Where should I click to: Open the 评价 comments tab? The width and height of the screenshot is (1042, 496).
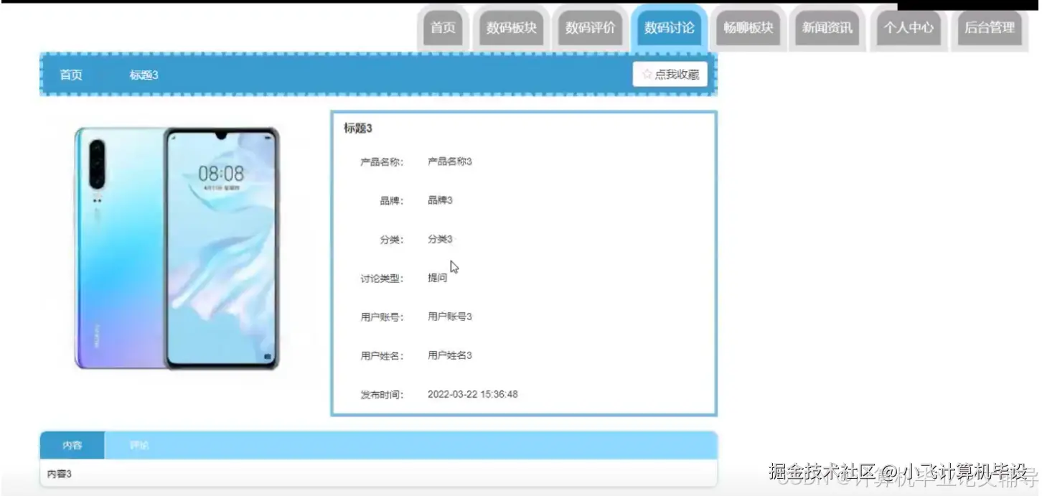(139, 444)
